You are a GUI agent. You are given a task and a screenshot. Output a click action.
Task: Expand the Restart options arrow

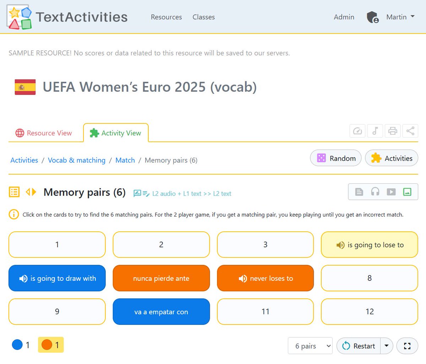[x=387, y=346]
